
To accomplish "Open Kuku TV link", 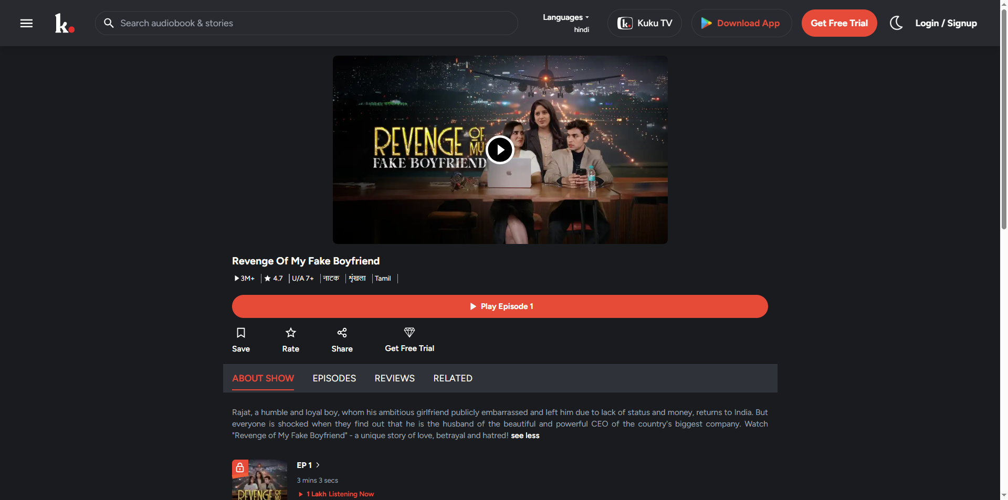I will pyautogui.click(x=644, y=23).
